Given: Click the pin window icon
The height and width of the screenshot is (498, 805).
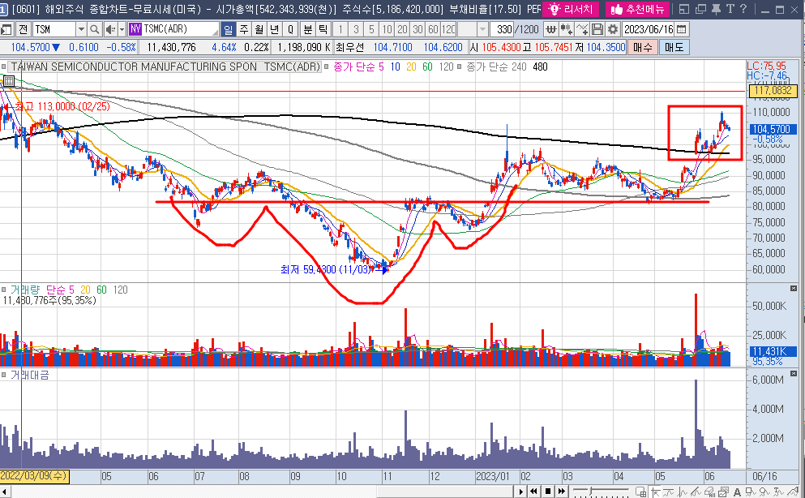Looking at the screenshot, I should [716, 9].
